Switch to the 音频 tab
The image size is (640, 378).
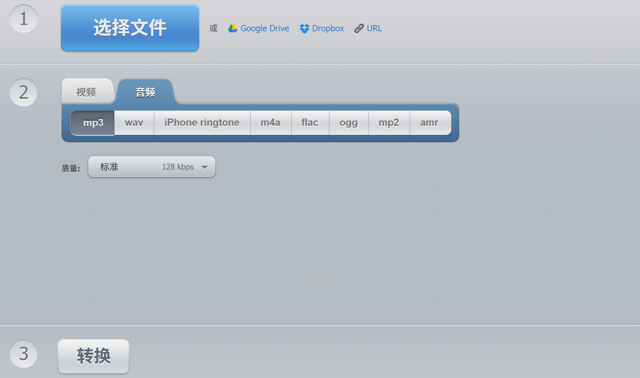[x=145, y=92]
